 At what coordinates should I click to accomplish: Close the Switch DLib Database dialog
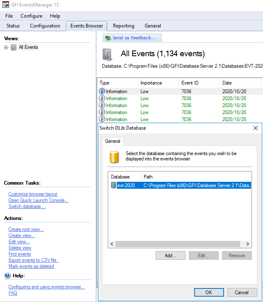pos(256,128)
